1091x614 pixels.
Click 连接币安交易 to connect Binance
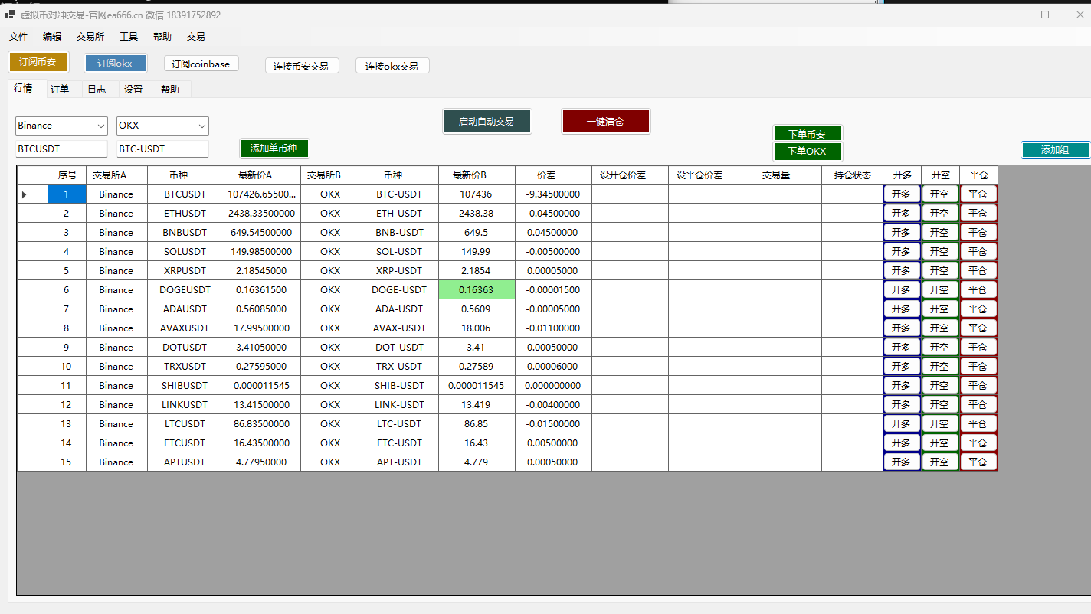pos(301,66)
